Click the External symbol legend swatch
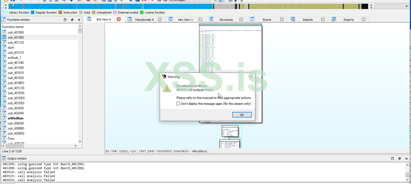Image resolution: width=411 pixels, height=184 pixels. pos(115,13)
